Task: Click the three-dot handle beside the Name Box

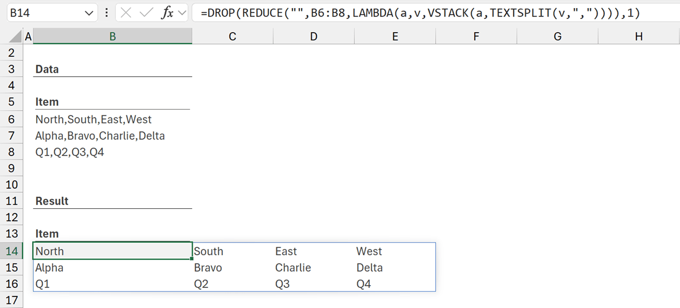Action: [x=107, y=13]
